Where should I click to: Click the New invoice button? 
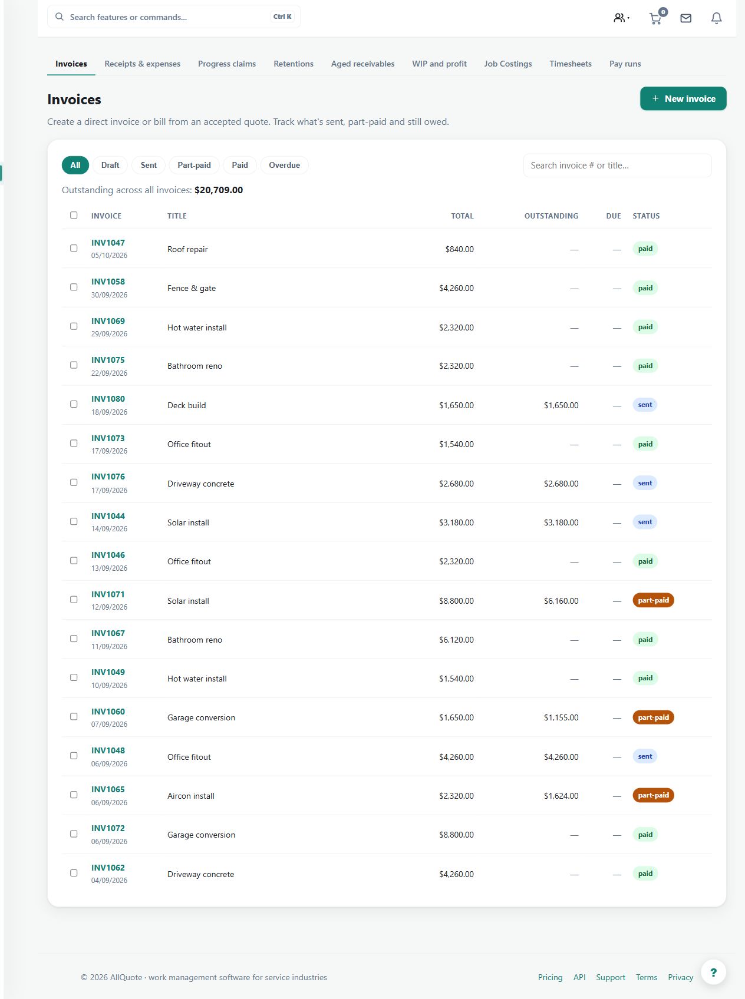pyautogui.click(x=683, y=98)
